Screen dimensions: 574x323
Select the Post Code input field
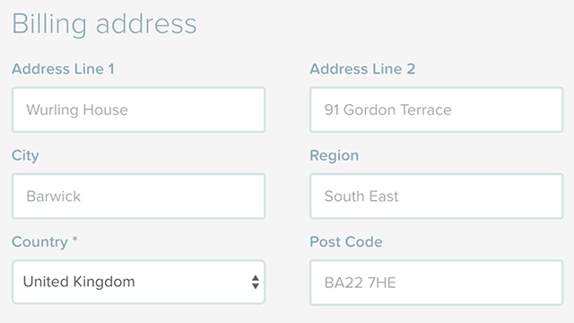coord(437,283)
